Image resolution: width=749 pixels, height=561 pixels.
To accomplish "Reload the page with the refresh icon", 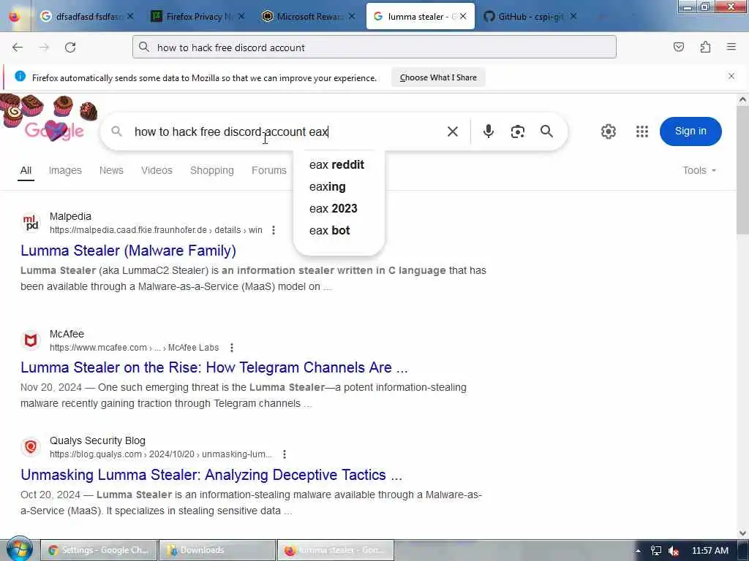I will point(70,47).
